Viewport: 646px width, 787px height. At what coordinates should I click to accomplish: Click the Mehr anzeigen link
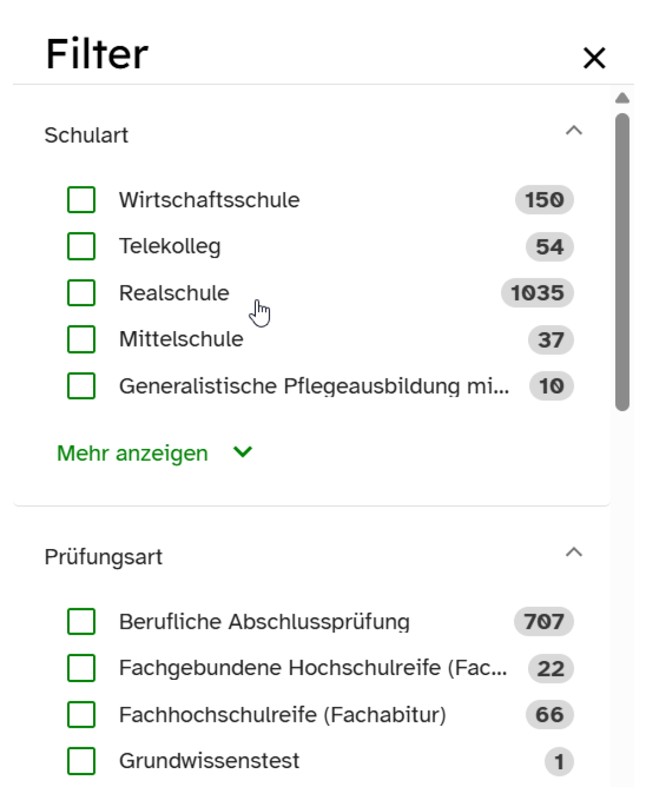click(x=132, y=453)
